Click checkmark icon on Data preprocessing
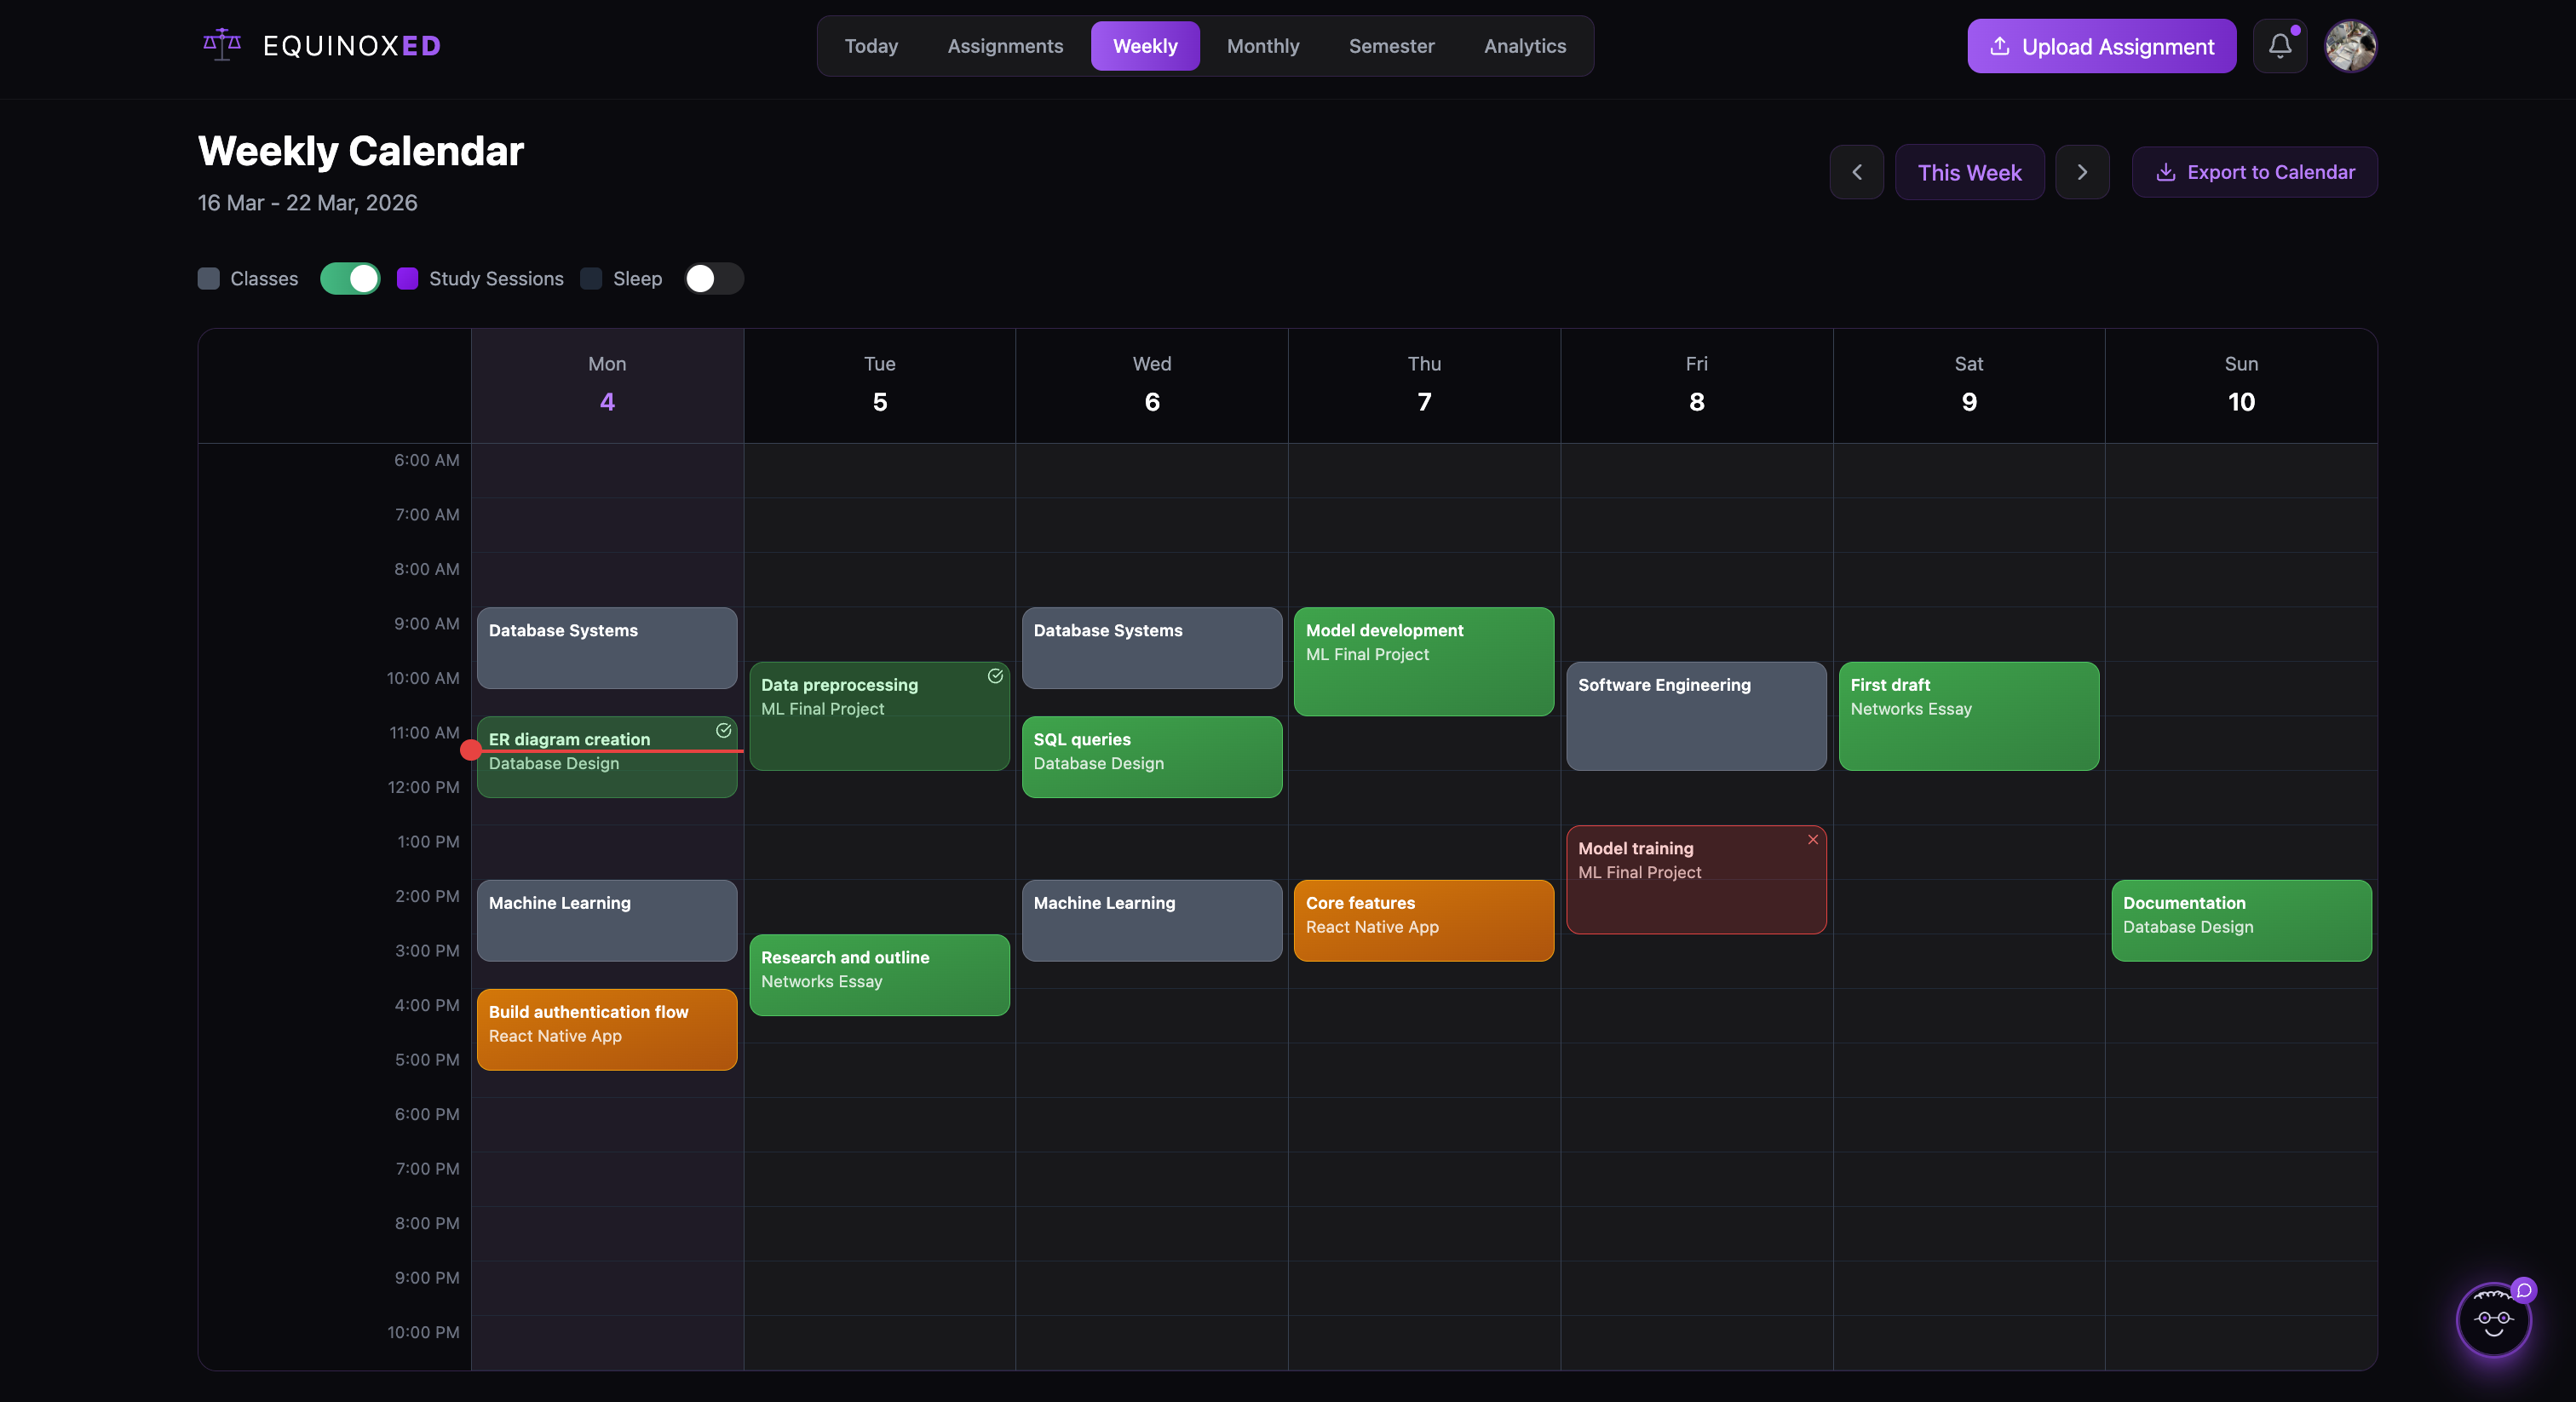Viewport: 2576px width, 1402px height. pyautogui.click(x=995, y=676)
